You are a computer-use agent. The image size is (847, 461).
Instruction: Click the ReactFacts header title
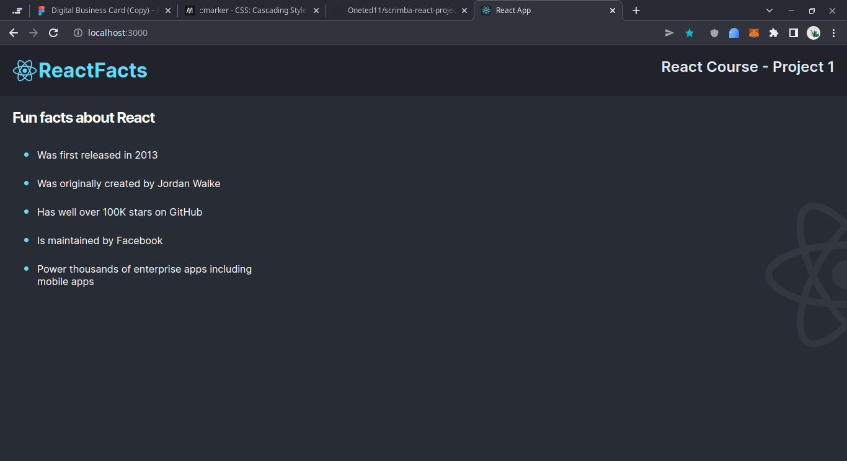(92, 70)
